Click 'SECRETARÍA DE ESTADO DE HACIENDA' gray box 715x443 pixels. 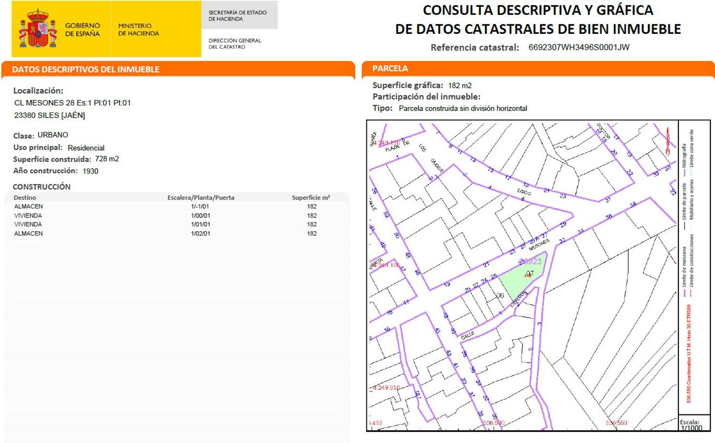pyautogui.click(x=240, y=15)
